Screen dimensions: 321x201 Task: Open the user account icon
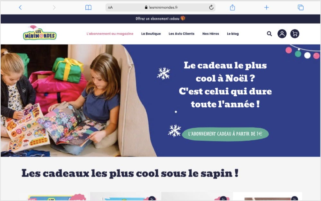[x=282, y=34]
